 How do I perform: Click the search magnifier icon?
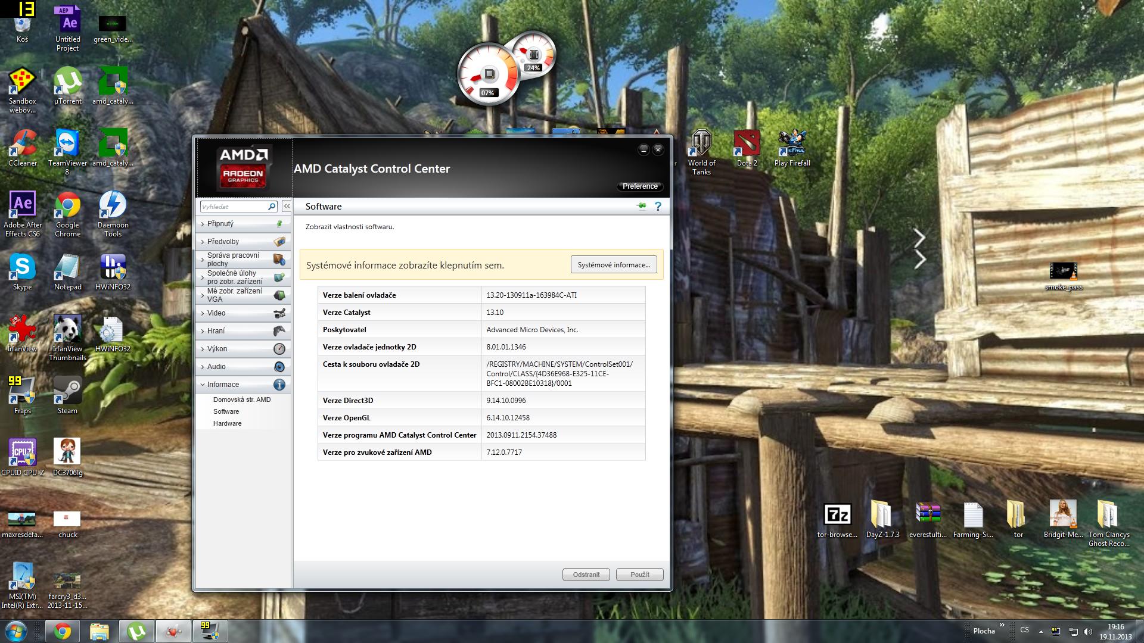pyautogui.click(x=272, y=207)
